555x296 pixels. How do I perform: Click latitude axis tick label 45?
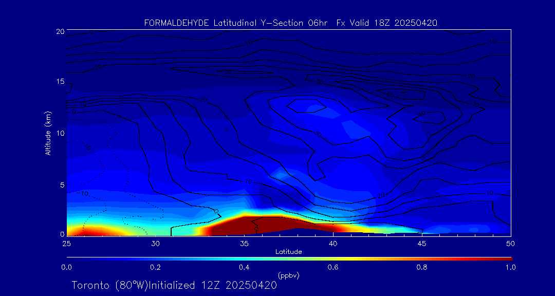click(x=422, y=244)
